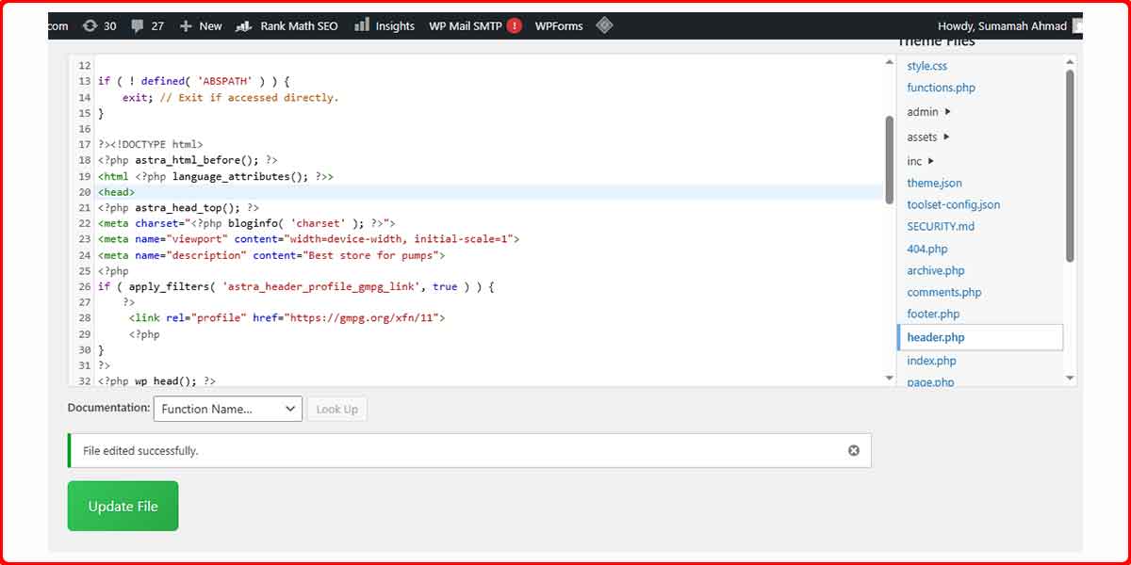The width and height of the screenshot is (1131, 565).
Task: Click line 17 with the DOCTYPE html declaration
Action: 150,144
